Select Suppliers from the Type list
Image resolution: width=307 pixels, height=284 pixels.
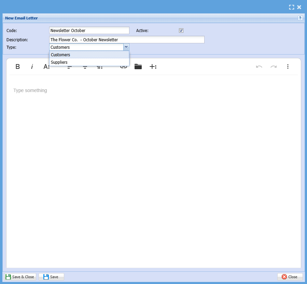tap(89, 62)
